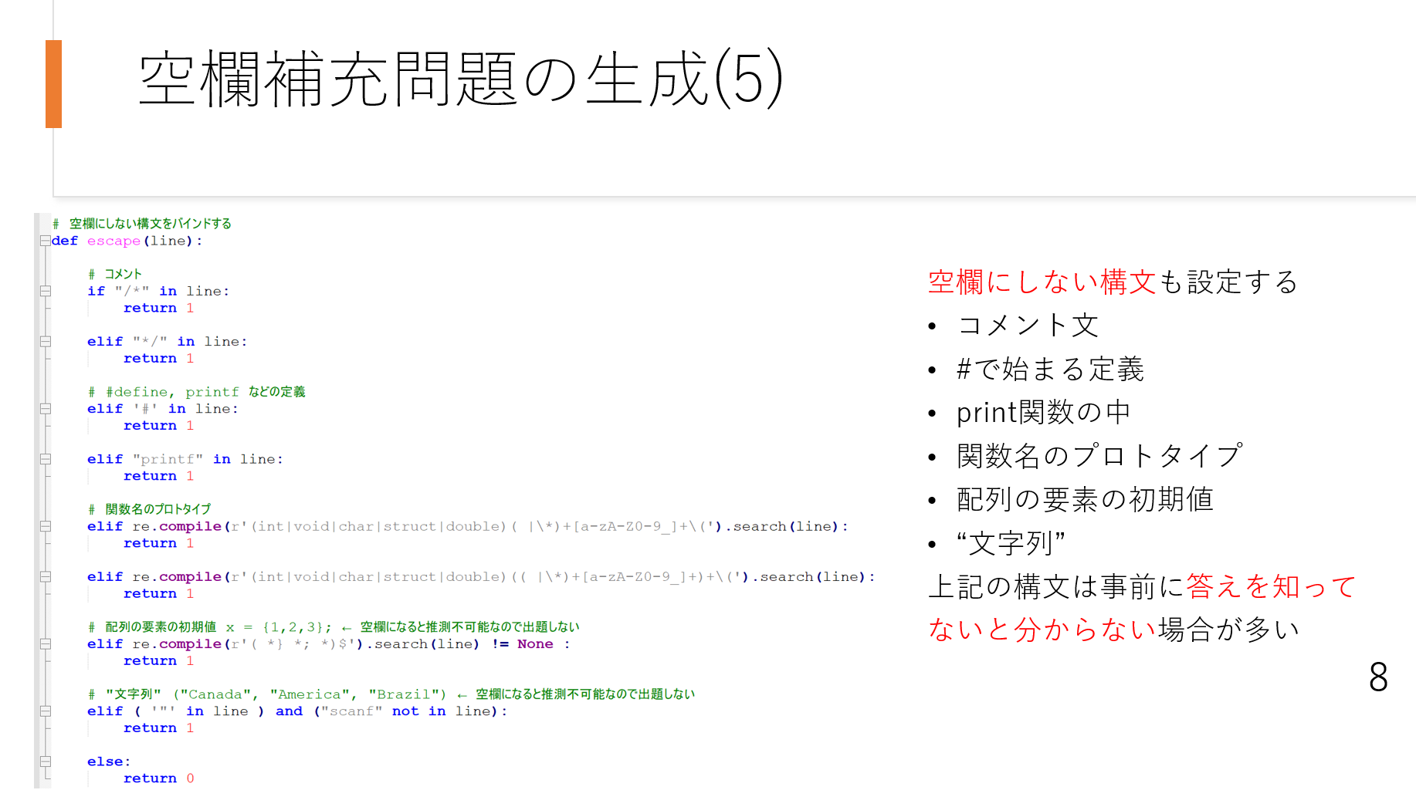Select the '配列の要素の初期値' bullet item
Image resolution: width=1416 pixels, height=790 pixels.
pyautogui.click(x=1085, y=500)
